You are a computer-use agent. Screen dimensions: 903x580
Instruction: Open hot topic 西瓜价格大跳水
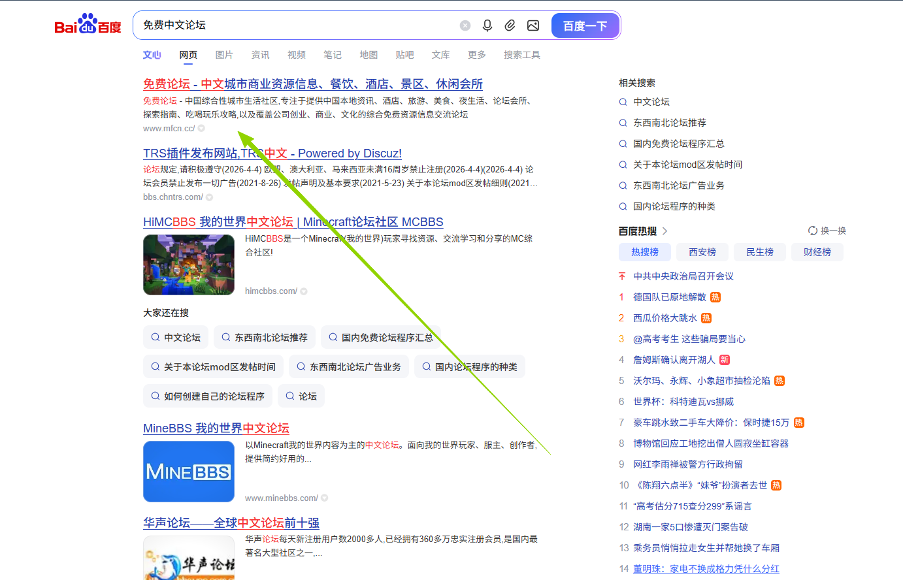click(x=665, y=318)
